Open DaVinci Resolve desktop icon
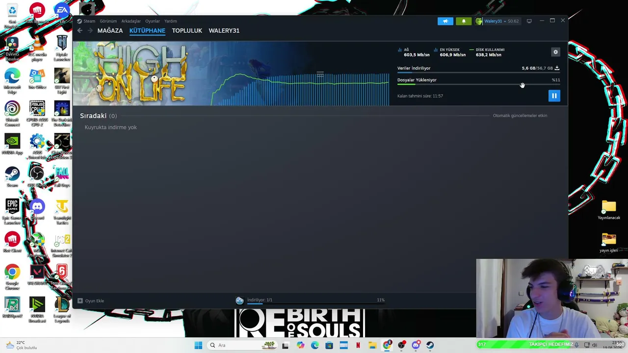Viewport: 628px width, 353px height. click(12, 49)
